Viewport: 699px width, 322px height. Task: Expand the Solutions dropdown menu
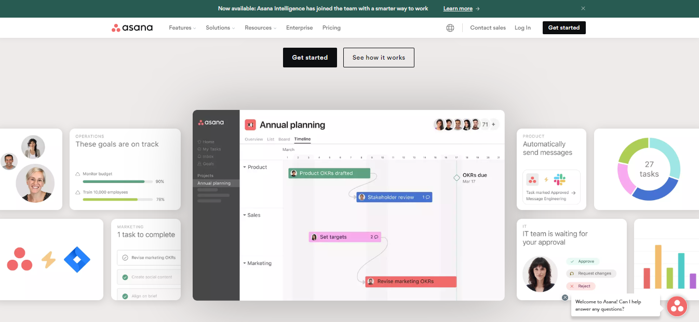point(220,28)
